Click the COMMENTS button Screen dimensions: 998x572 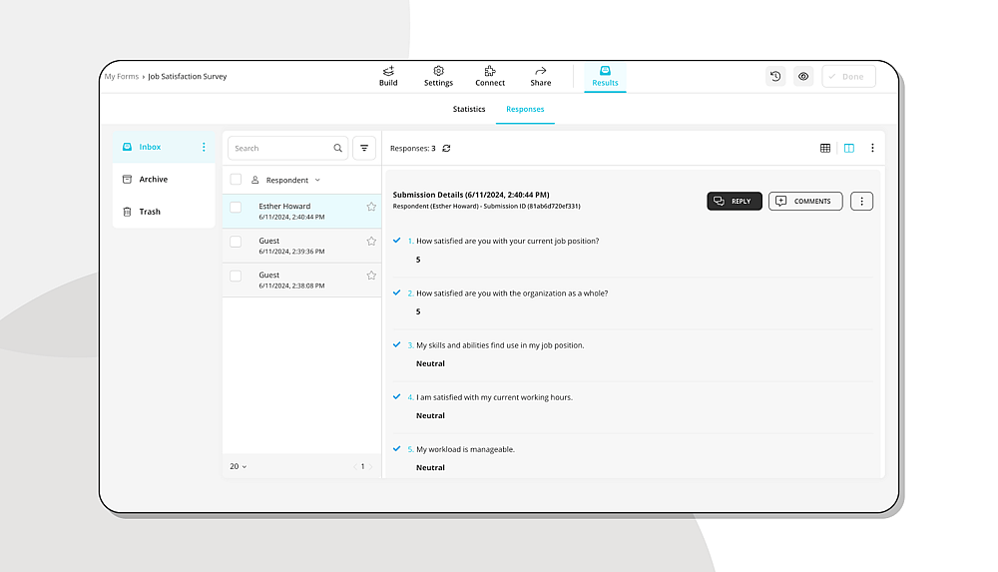click(x=805, y=201)
